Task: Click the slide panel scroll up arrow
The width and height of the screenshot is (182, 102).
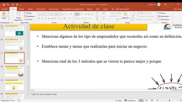Action: (x=28, y=25)
